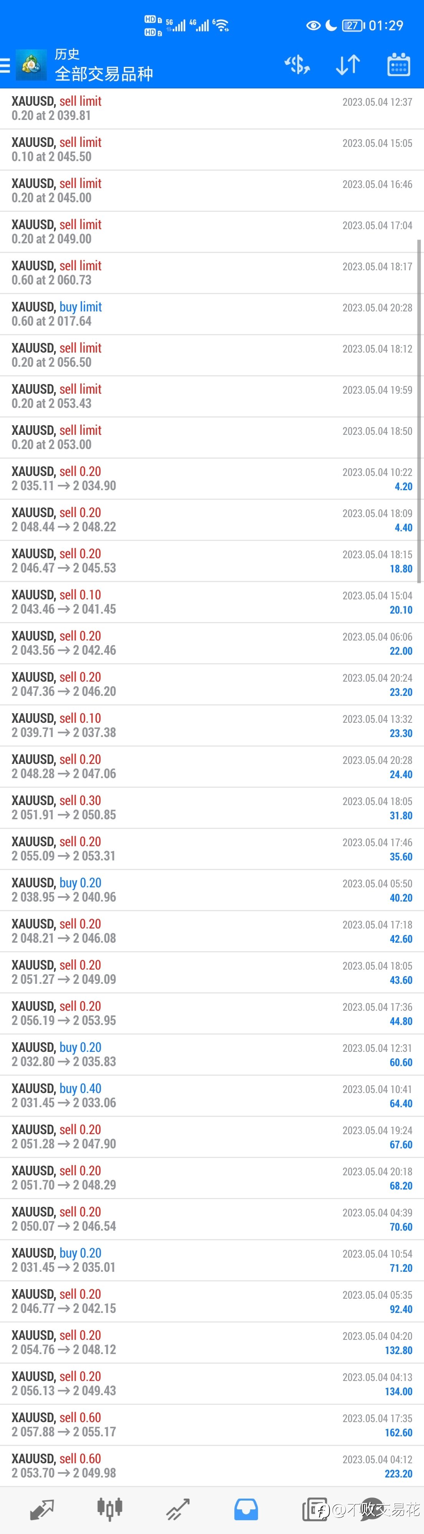Switch to the Quotes tab icon
The image size is (424, 1534).
(42, 1509)
